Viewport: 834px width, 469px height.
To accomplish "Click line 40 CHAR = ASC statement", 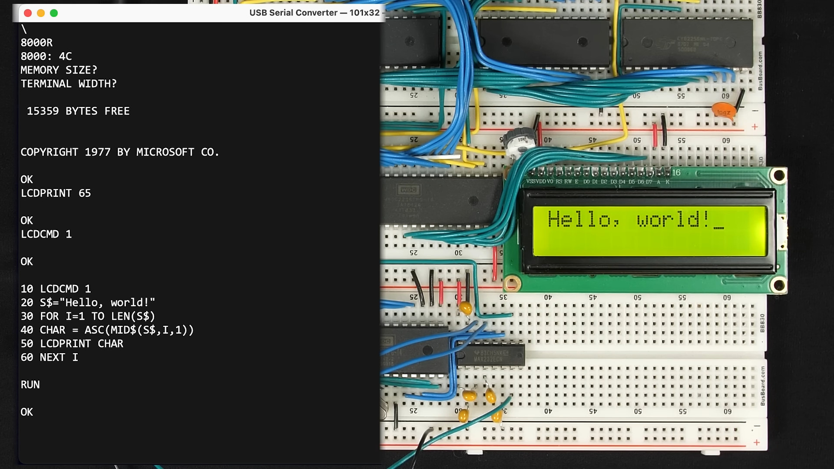I will (x=107, y=330).
